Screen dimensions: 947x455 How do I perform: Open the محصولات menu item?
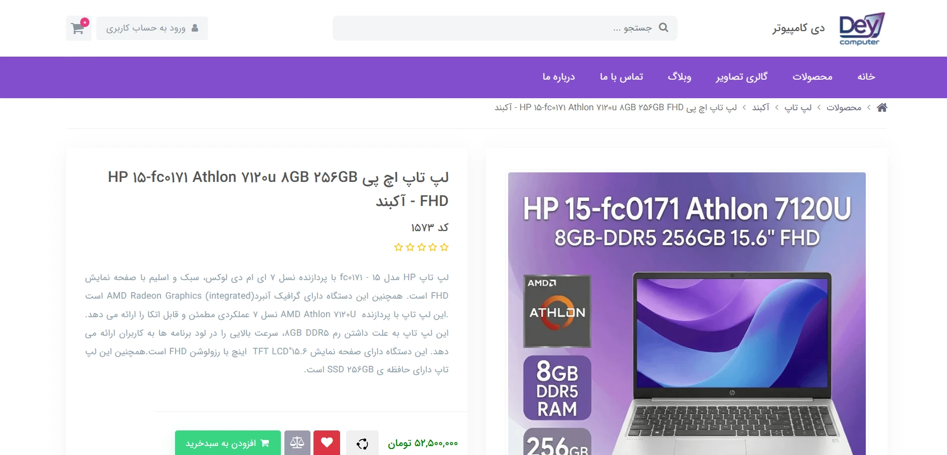pyautogui.click(x=813, y=77)
